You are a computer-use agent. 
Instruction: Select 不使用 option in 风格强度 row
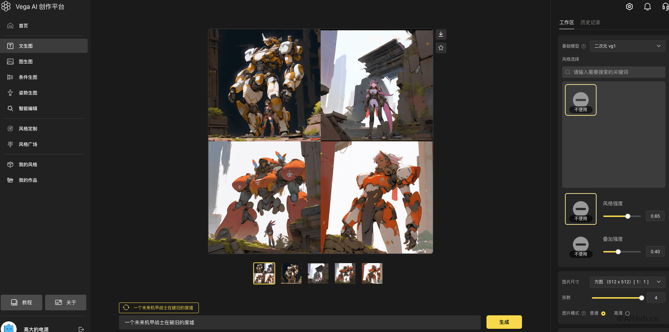(581, 209)
